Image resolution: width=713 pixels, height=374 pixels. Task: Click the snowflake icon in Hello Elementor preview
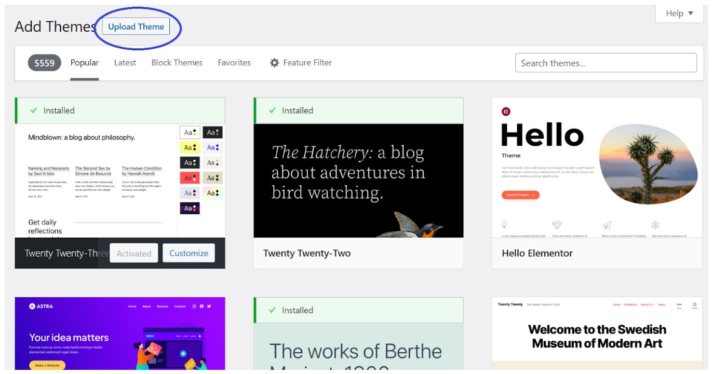click(655, 225)
